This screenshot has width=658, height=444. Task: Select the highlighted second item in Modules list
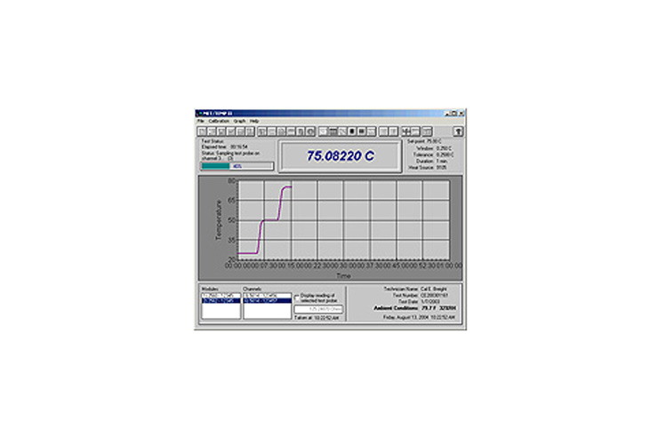219,300
